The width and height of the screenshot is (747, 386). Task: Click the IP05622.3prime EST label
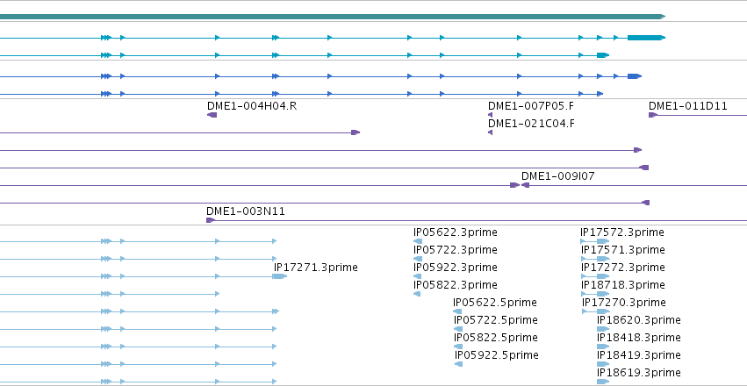tap(455, 232)
